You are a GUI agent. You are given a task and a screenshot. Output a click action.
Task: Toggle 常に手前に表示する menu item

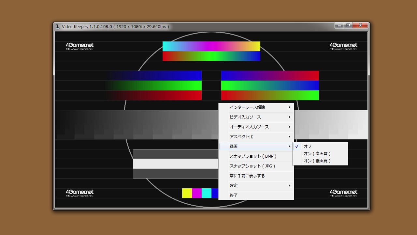[x=247, y=176]
